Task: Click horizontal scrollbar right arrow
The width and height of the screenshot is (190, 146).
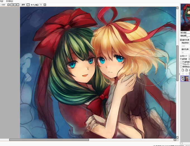Action: [x=175, y=140]
